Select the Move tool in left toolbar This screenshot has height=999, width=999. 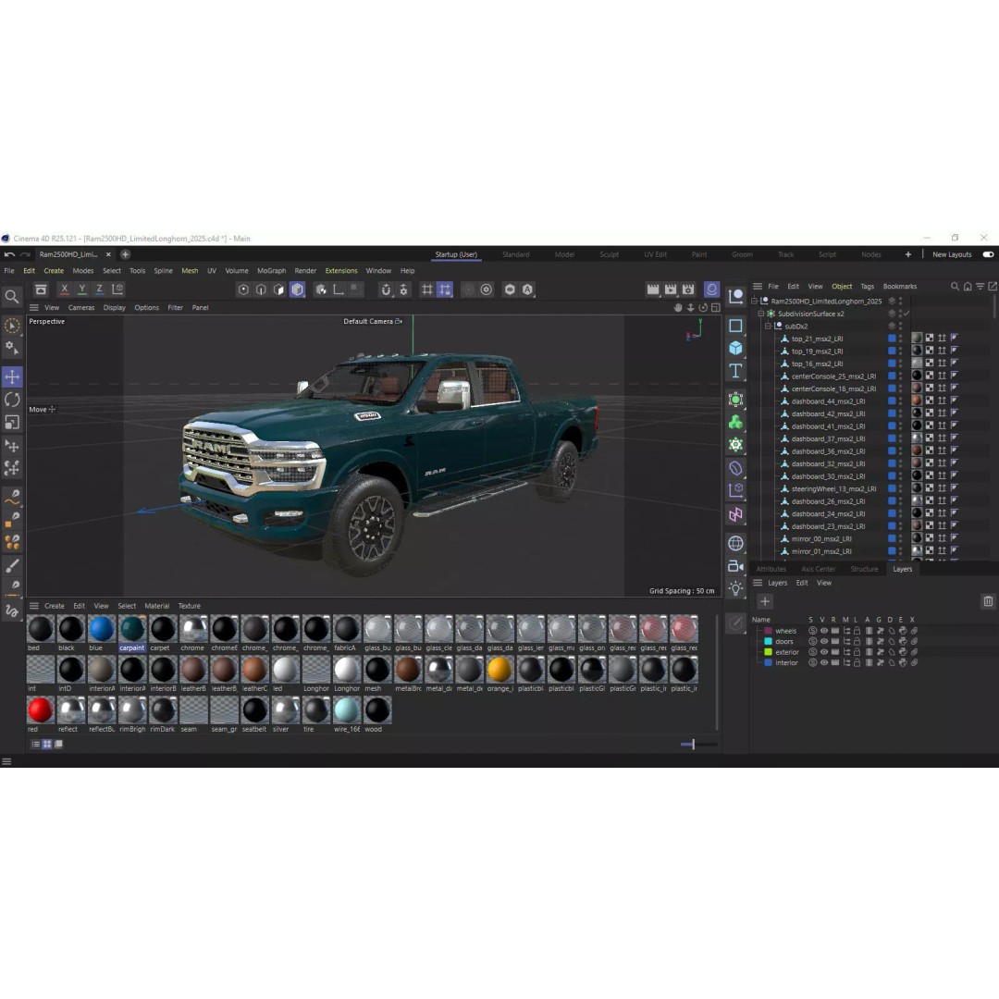click(x=12, y=376)
